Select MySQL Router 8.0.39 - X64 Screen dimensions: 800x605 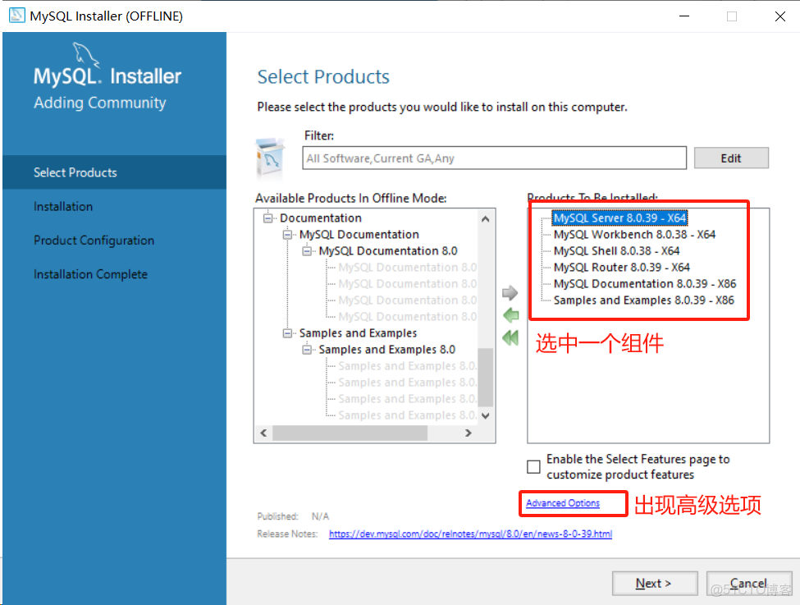pyautogui.click(x=622, y=267)
